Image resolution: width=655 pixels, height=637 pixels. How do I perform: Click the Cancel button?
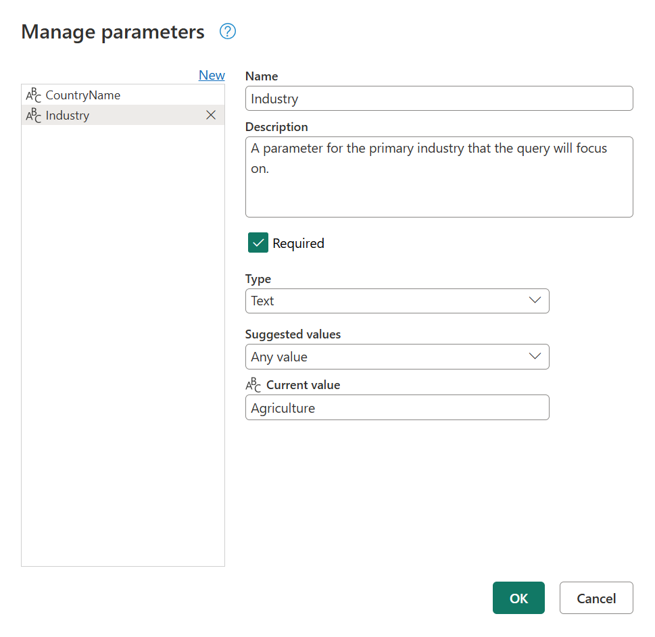click(x=596, y=598)
